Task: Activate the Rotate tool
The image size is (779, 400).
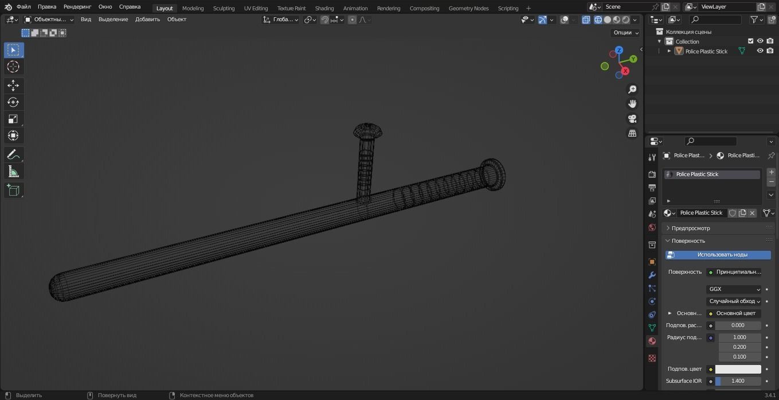Action: pyautogui.click(x=13, y=102)
